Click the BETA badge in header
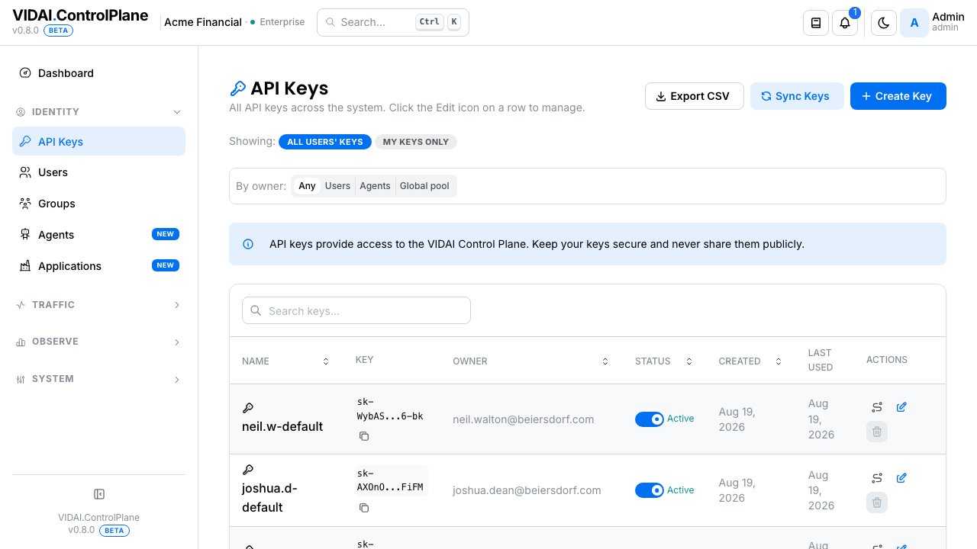 (58, 30)
